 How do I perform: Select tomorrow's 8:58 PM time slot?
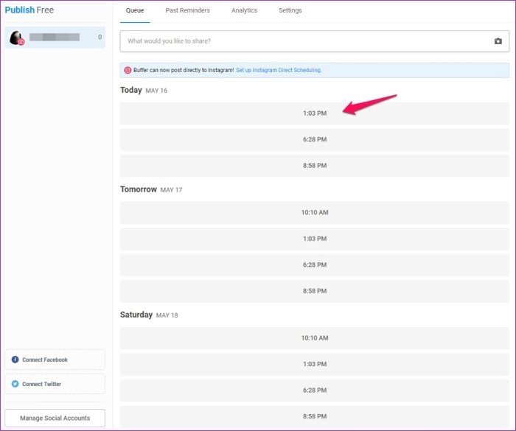point(314,291)
